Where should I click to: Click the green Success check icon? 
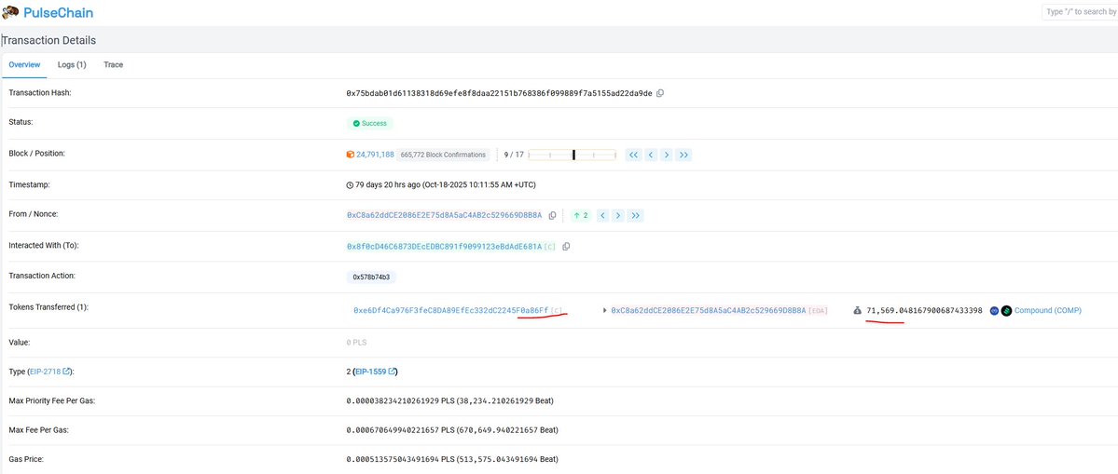pos(356,123)
